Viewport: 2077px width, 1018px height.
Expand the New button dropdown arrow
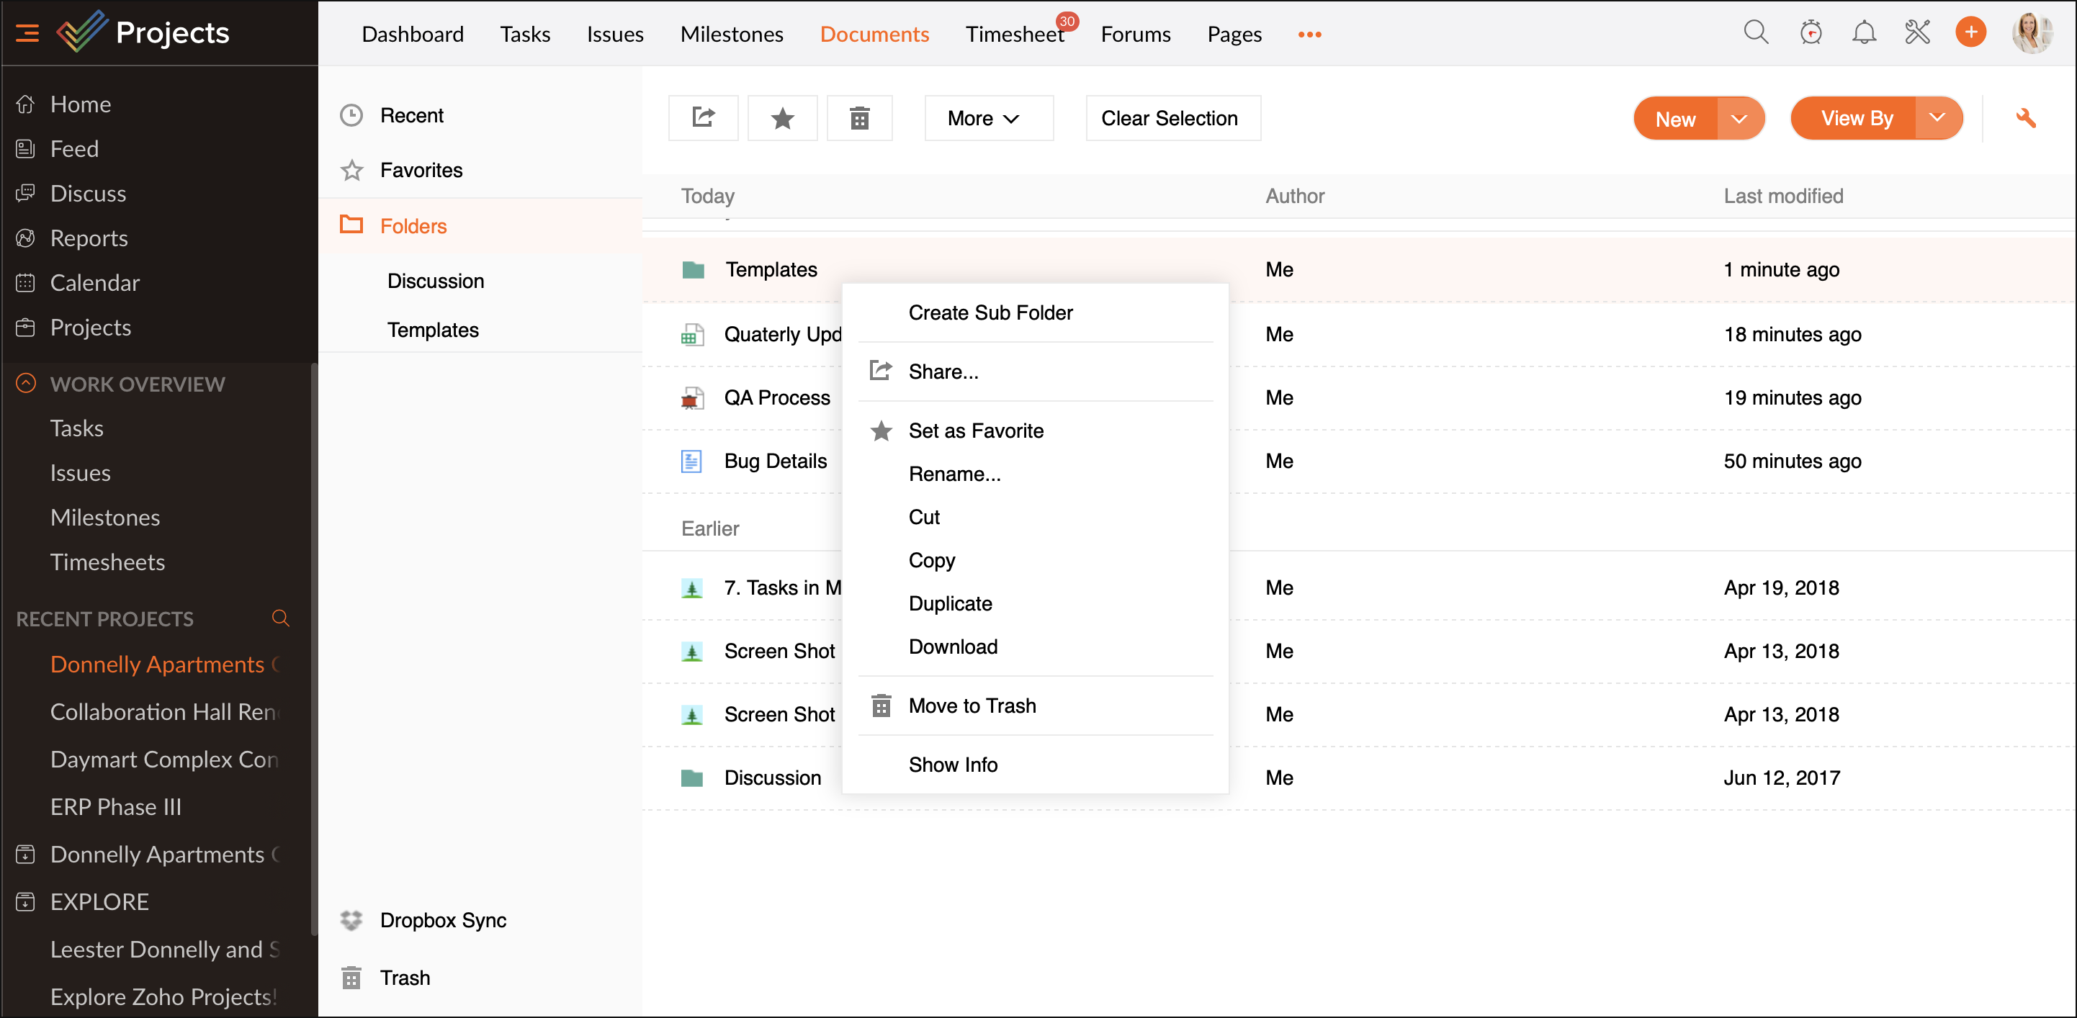(1739, 119)
